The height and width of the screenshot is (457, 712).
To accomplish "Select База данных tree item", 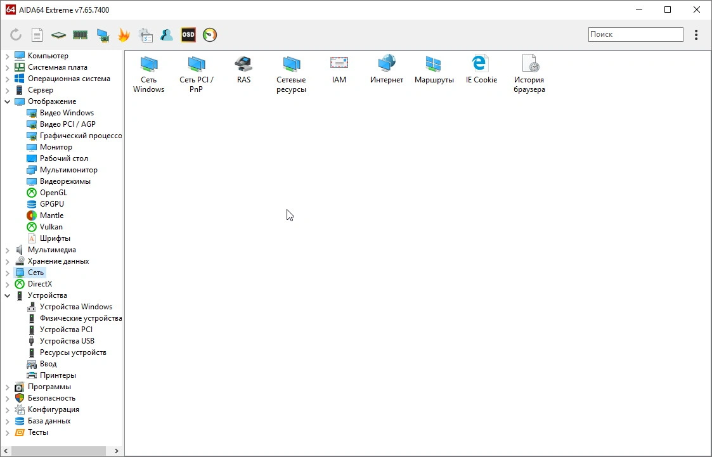I will [49, 421].
